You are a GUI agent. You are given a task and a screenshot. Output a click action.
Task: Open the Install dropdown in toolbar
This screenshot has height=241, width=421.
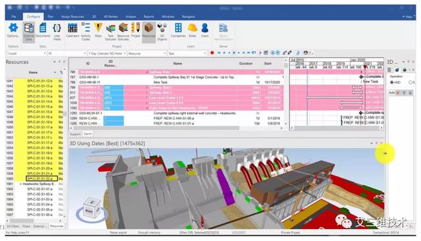click(26, 53)
